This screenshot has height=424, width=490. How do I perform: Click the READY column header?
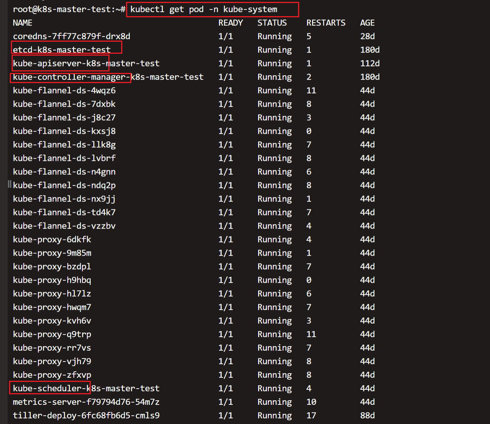[x=230, y=23]
